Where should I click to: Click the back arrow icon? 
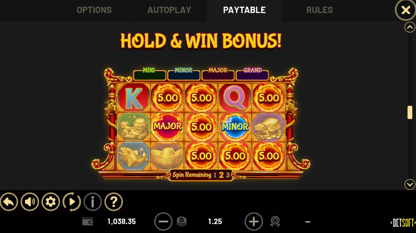click(9, 202)
